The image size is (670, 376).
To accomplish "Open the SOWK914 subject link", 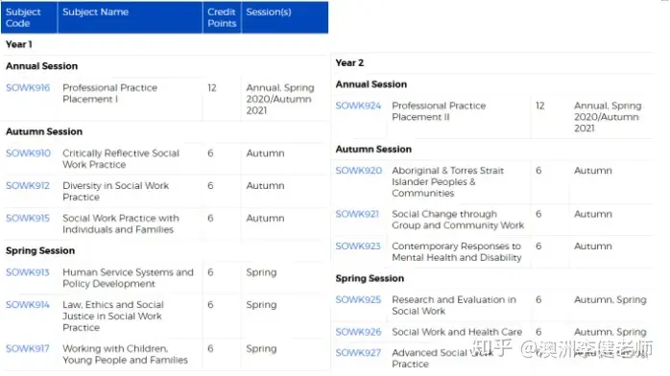I will (x=28, y=305).
